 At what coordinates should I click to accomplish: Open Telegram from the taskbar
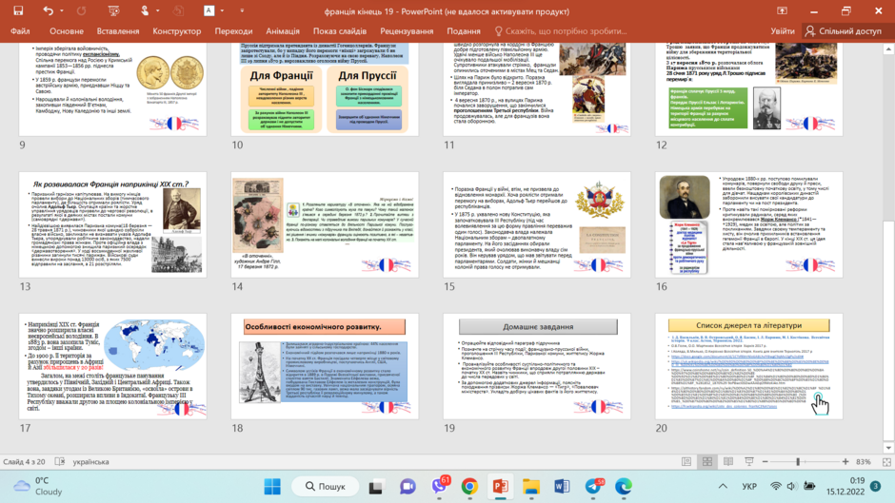[x=593, y=487]
